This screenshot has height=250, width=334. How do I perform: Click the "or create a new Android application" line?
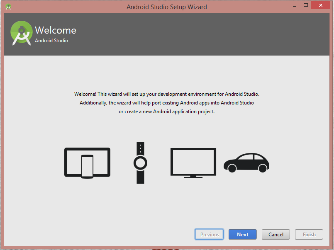click(167, 112)
